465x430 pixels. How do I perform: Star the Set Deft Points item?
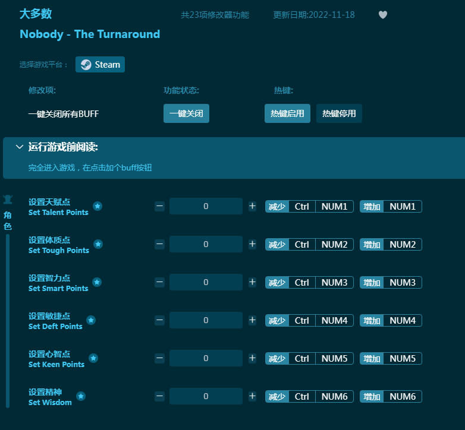coord(91,320)
